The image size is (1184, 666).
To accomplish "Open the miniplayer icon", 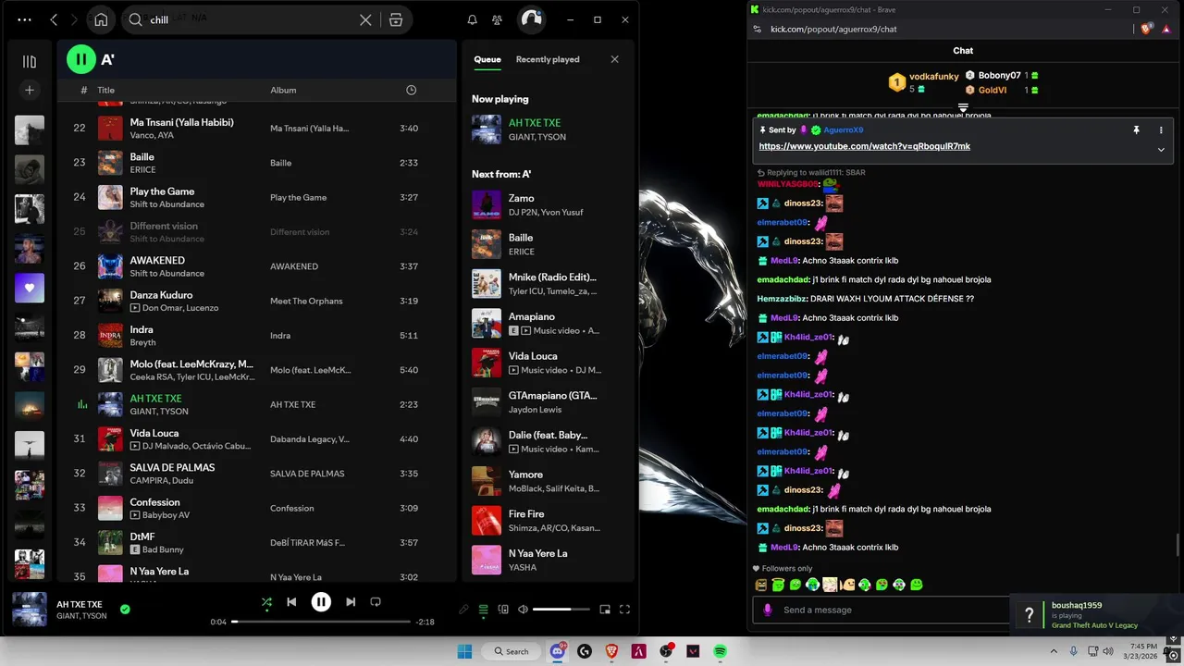I will pyautogui.click(x=605, y=610).
